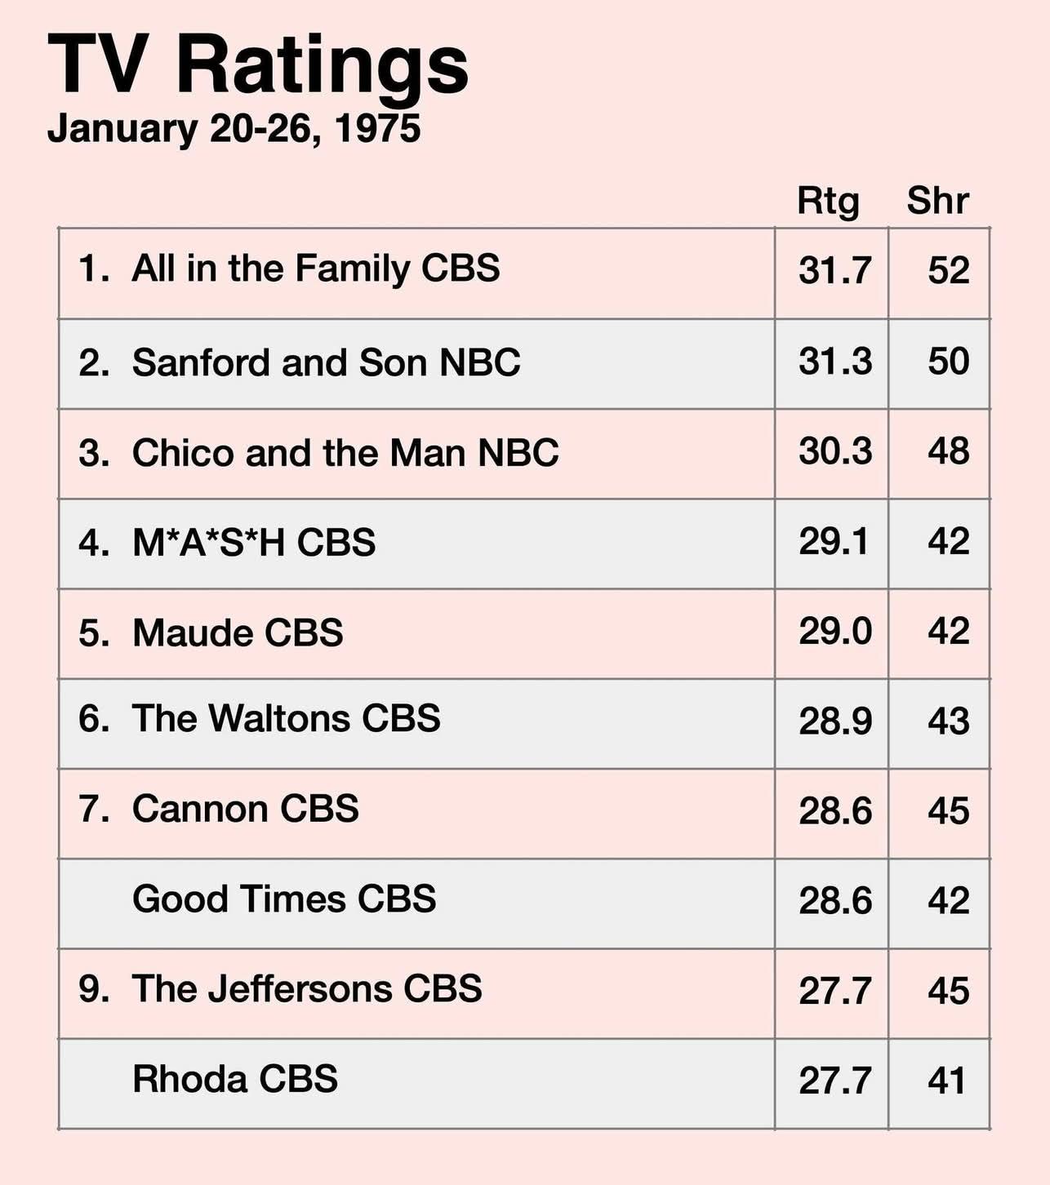Click the January 20-26, 1975 date subtitle
Viewport: 1050px width, 1185px height.
[x=234, y=129]
